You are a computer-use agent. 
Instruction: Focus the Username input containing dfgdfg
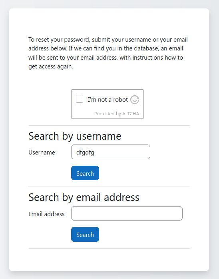111,152
